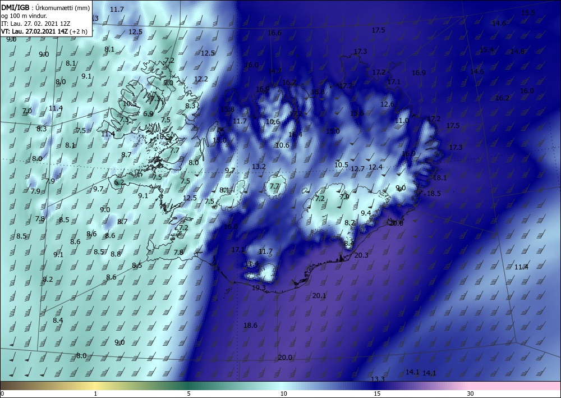
Task: Click the '(+2 h)' forecast offset text
Action: click(79, 31)
